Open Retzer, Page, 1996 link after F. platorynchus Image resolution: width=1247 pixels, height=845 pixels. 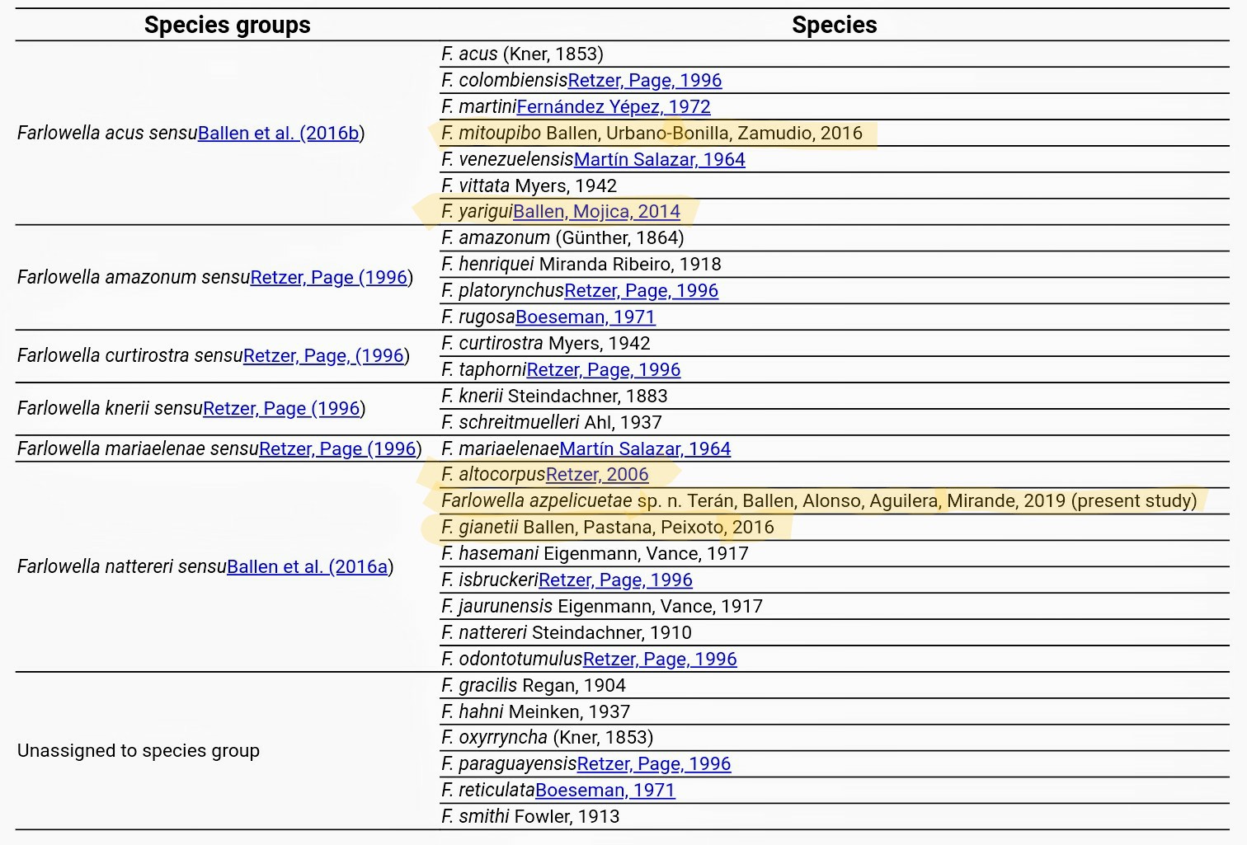[642, 290]
